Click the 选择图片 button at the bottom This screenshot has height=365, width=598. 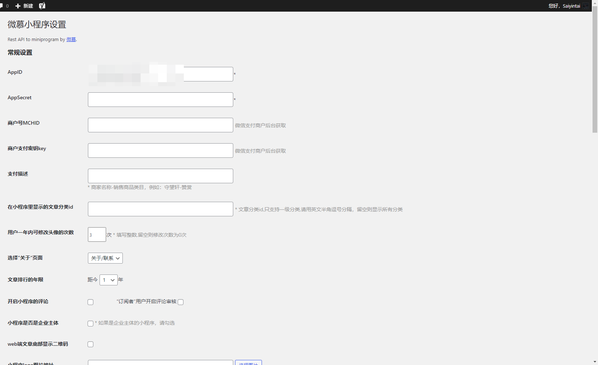pyautogui.click(x=249, y=363)
